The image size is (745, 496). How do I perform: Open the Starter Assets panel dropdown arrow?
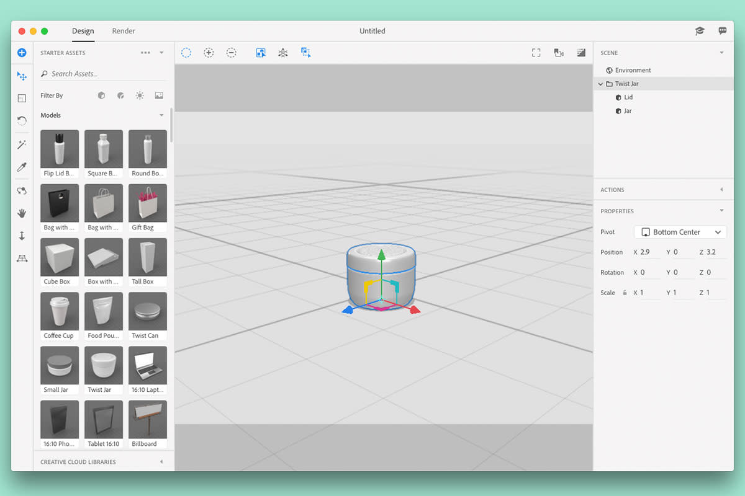click(161, 53)
